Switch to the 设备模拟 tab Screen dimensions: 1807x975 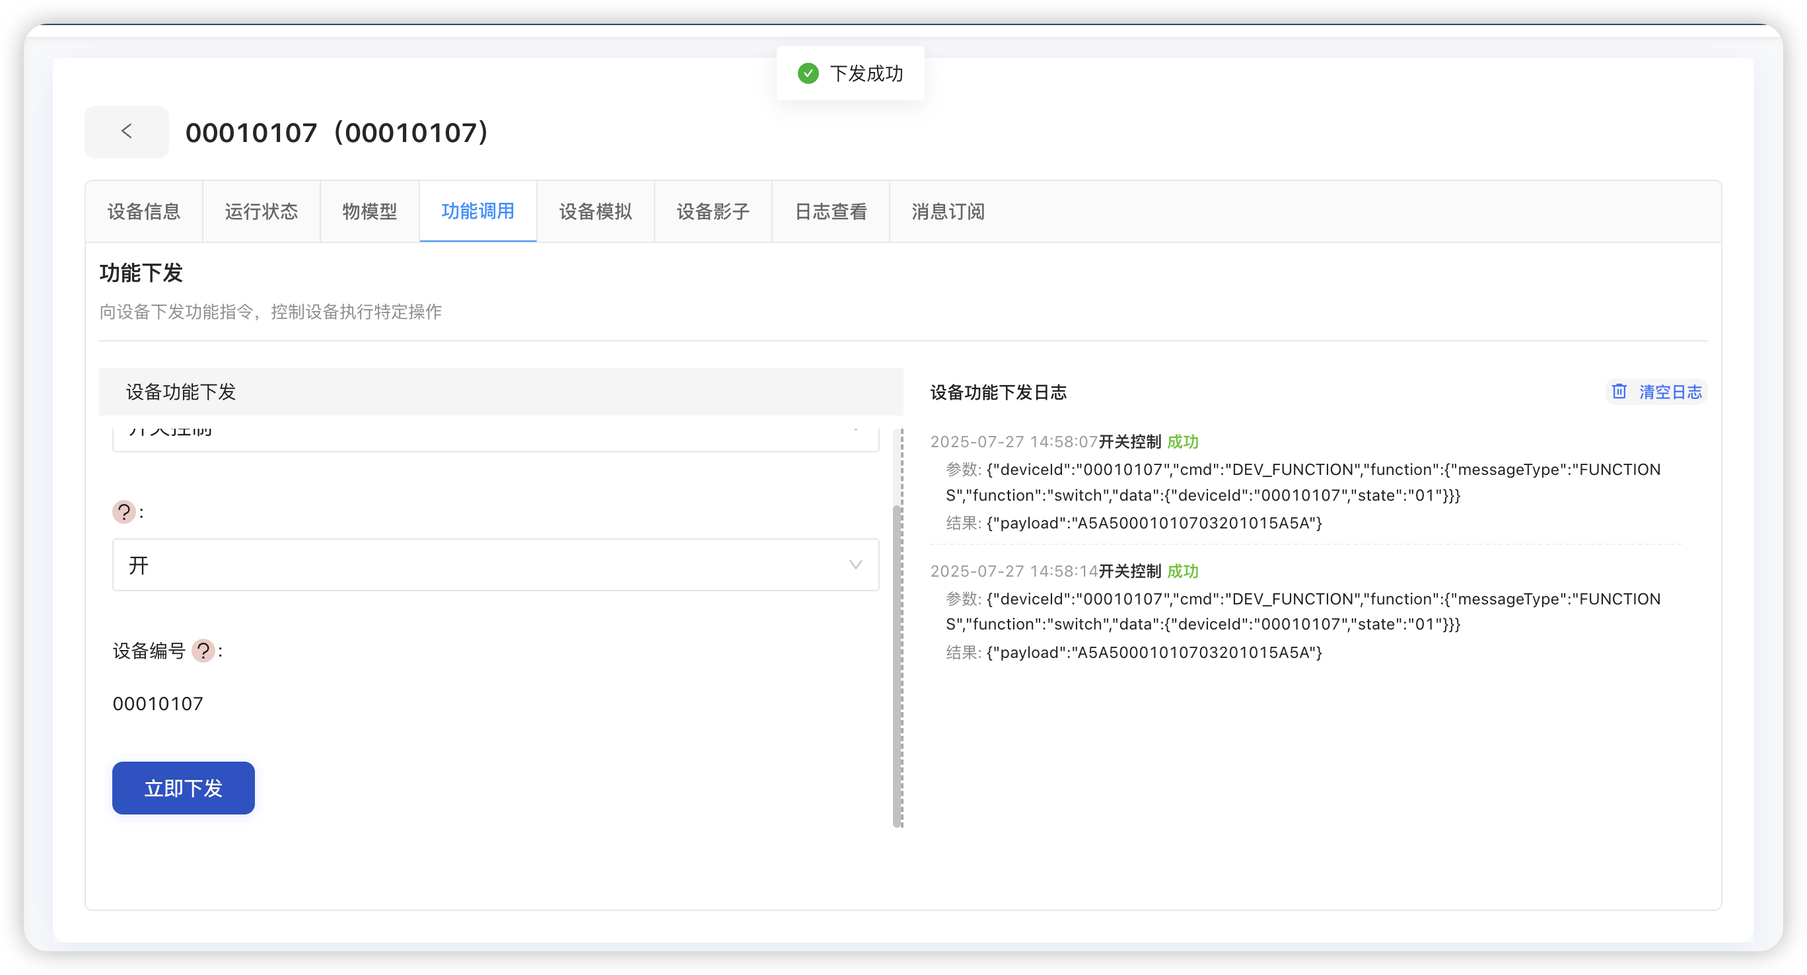coord(596,211)
